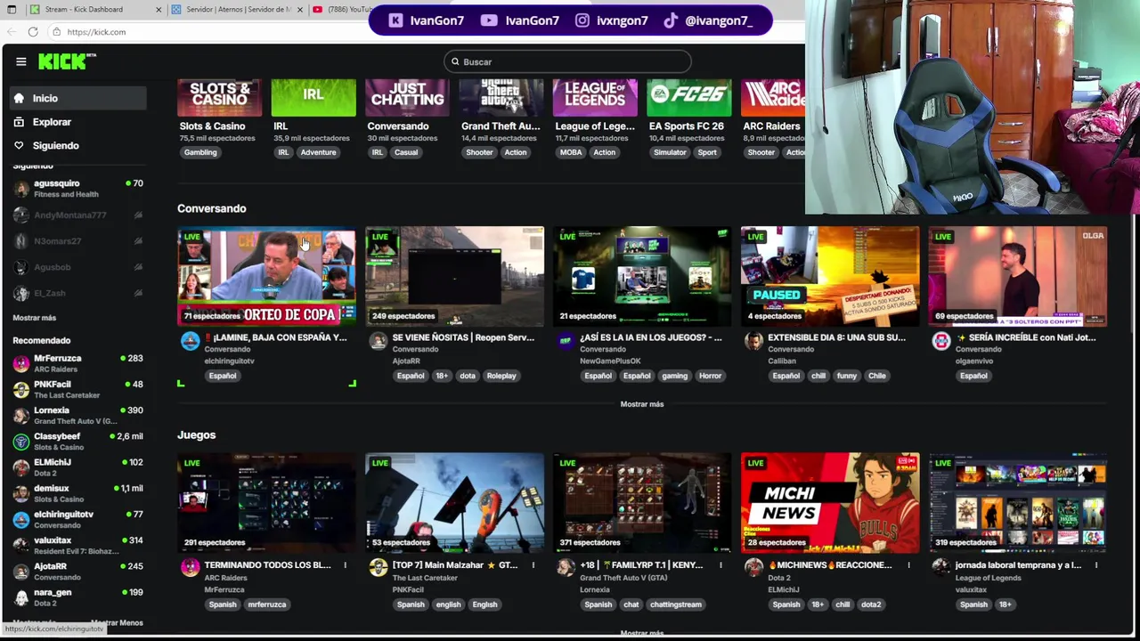Open the PAUSED stream thumbnail with 4 espectadores
The height and width of the screenshot is (641, 1140).
tap(830, 276)
